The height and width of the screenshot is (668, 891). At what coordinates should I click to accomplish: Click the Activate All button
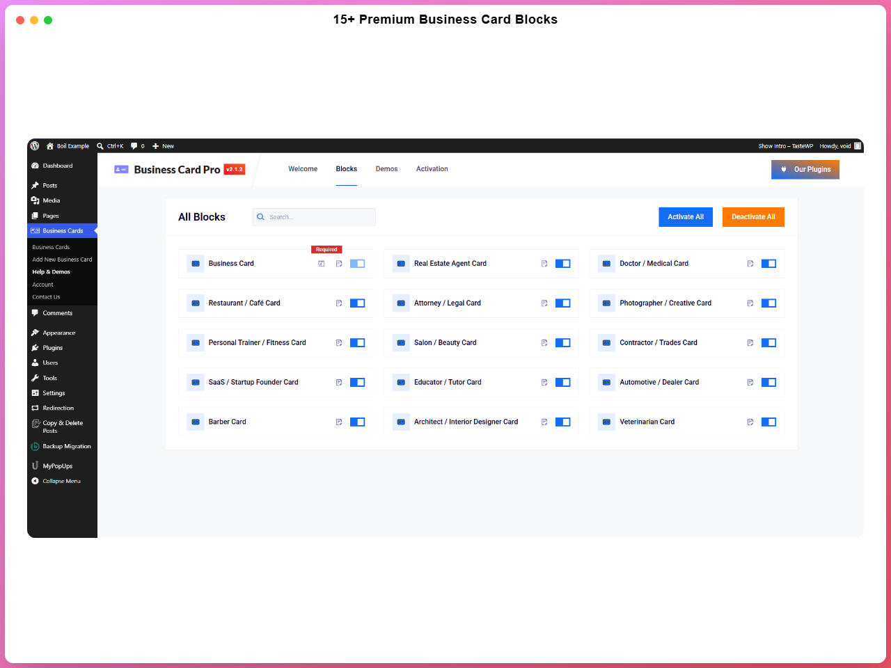coord(686,217)
